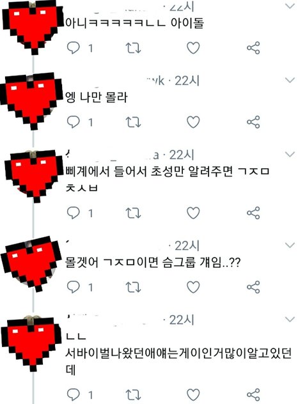Open options chevron on '엥 나만 몰라' tweet

coord(290,80)
